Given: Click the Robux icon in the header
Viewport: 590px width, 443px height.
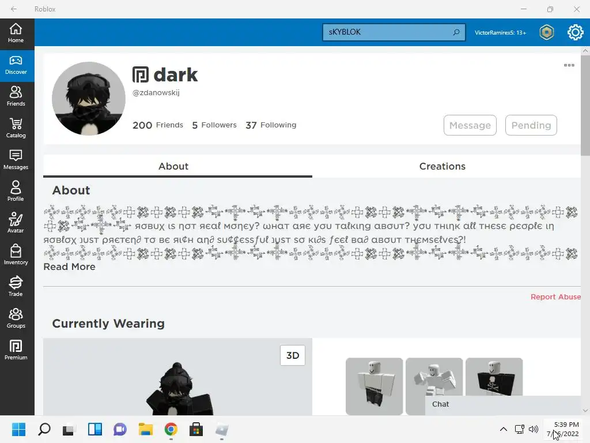Looking at the screenshot, I should (x=547, y=32).
